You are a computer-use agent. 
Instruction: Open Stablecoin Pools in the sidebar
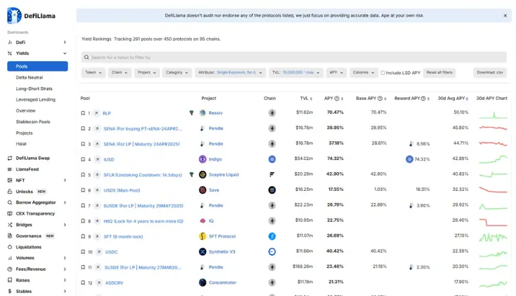(33, 122)
